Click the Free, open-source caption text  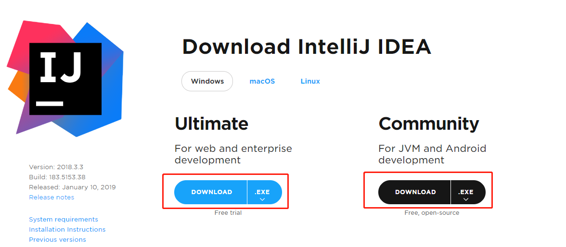[x=432, y=213]
